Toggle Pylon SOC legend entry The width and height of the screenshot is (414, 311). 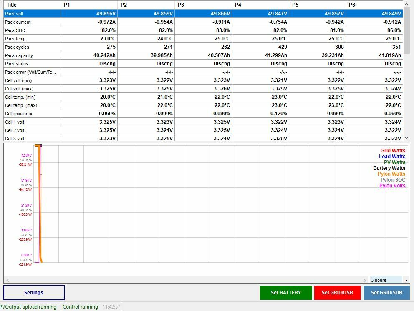[393, 180]
